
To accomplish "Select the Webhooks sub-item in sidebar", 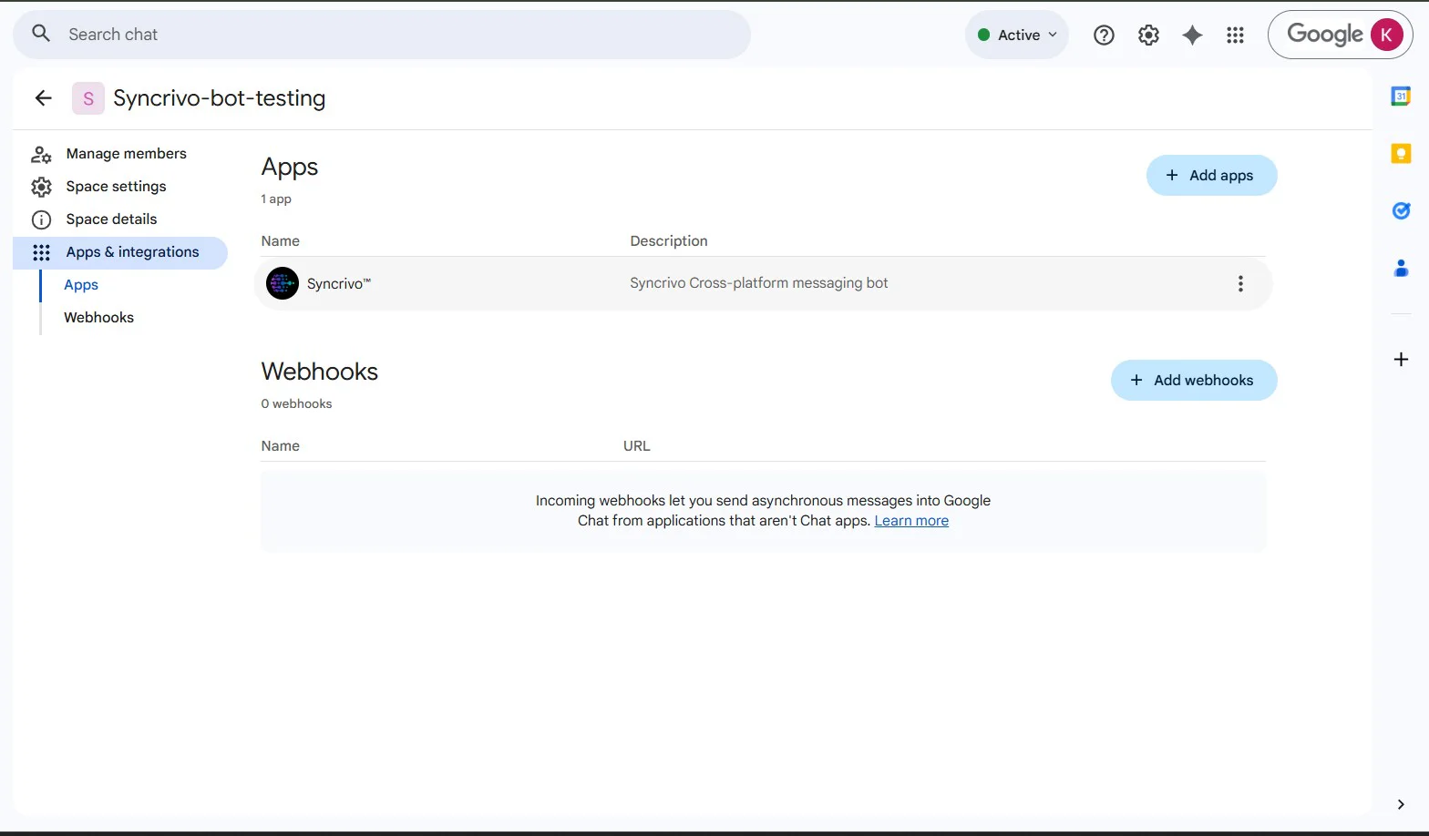I will coord(99,318).
